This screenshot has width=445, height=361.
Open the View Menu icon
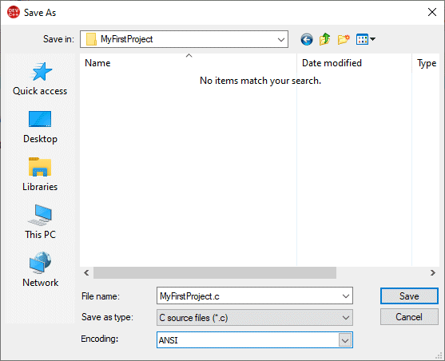click(362, 39)
